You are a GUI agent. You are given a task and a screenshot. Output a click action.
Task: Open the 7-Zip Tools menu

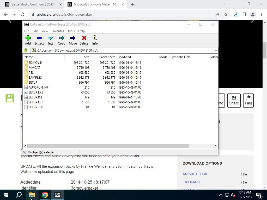pyautogui.click(x=71, y=31)
